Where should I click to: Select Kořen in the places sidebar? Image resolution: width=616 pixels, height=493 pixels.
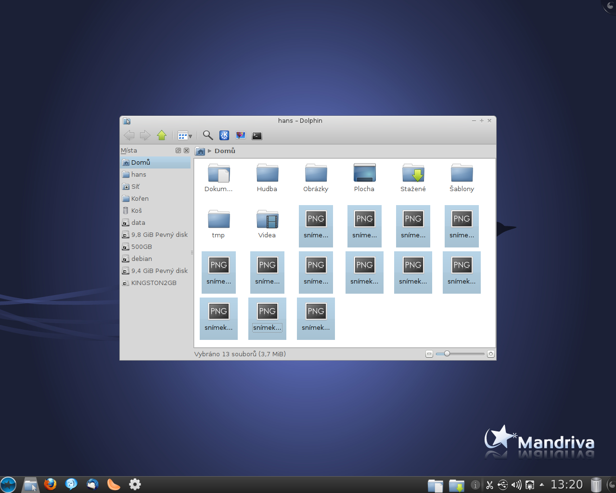coord(140,198)
